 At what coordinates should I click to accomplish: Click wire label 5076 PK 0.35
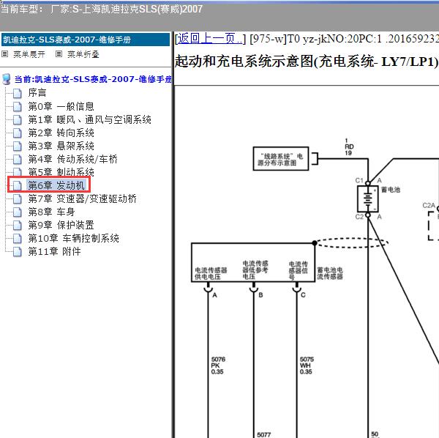tap(218, 365)
